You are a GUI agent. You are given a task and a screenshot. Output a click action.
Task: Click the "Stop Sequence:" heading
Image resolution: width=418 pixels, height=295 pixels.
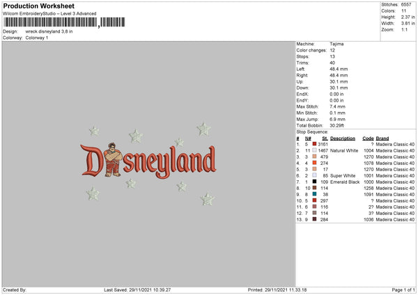click(312, 131)
